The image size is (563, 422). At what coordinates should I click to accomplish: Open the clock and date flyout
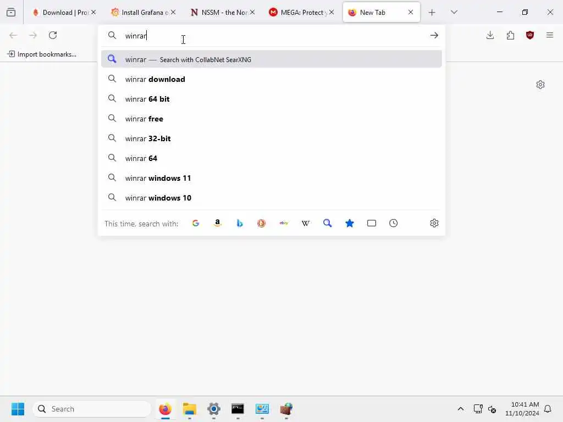coord(522,409)
